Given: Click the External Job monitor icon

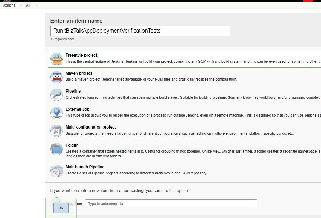Looking at the screenshot, I should click(x=57, y=113).
